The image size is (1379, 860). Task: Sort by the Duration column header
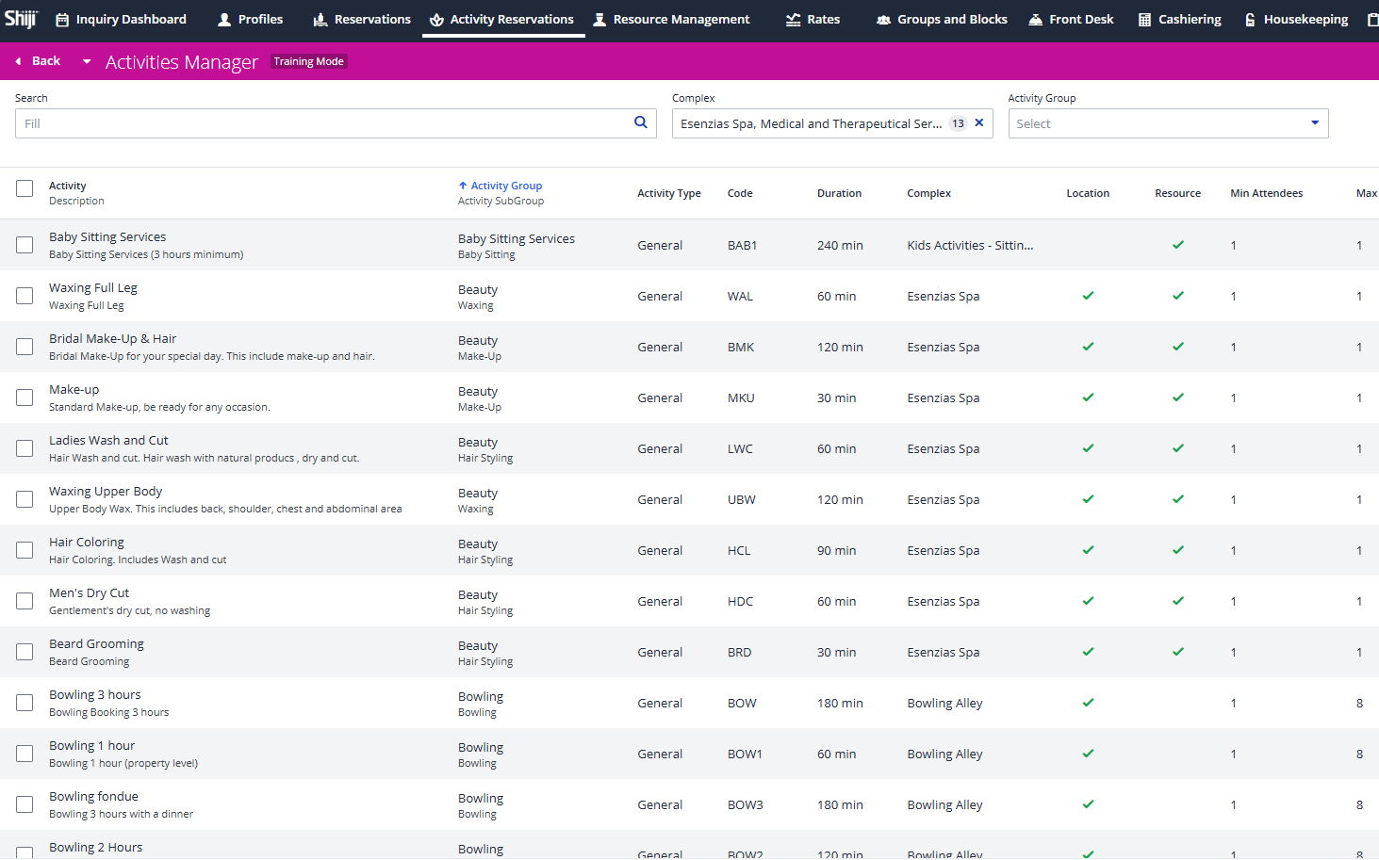pos(839,193)
